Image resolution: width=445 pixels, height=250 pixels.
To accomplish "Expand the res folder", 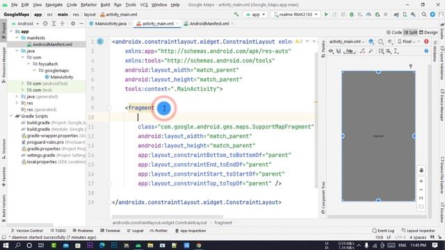I will [x=17, y=103].
